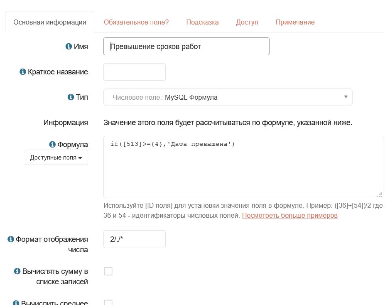
Task: Click the Информация label
Action: pyautogui.click(x=66, y=123)
